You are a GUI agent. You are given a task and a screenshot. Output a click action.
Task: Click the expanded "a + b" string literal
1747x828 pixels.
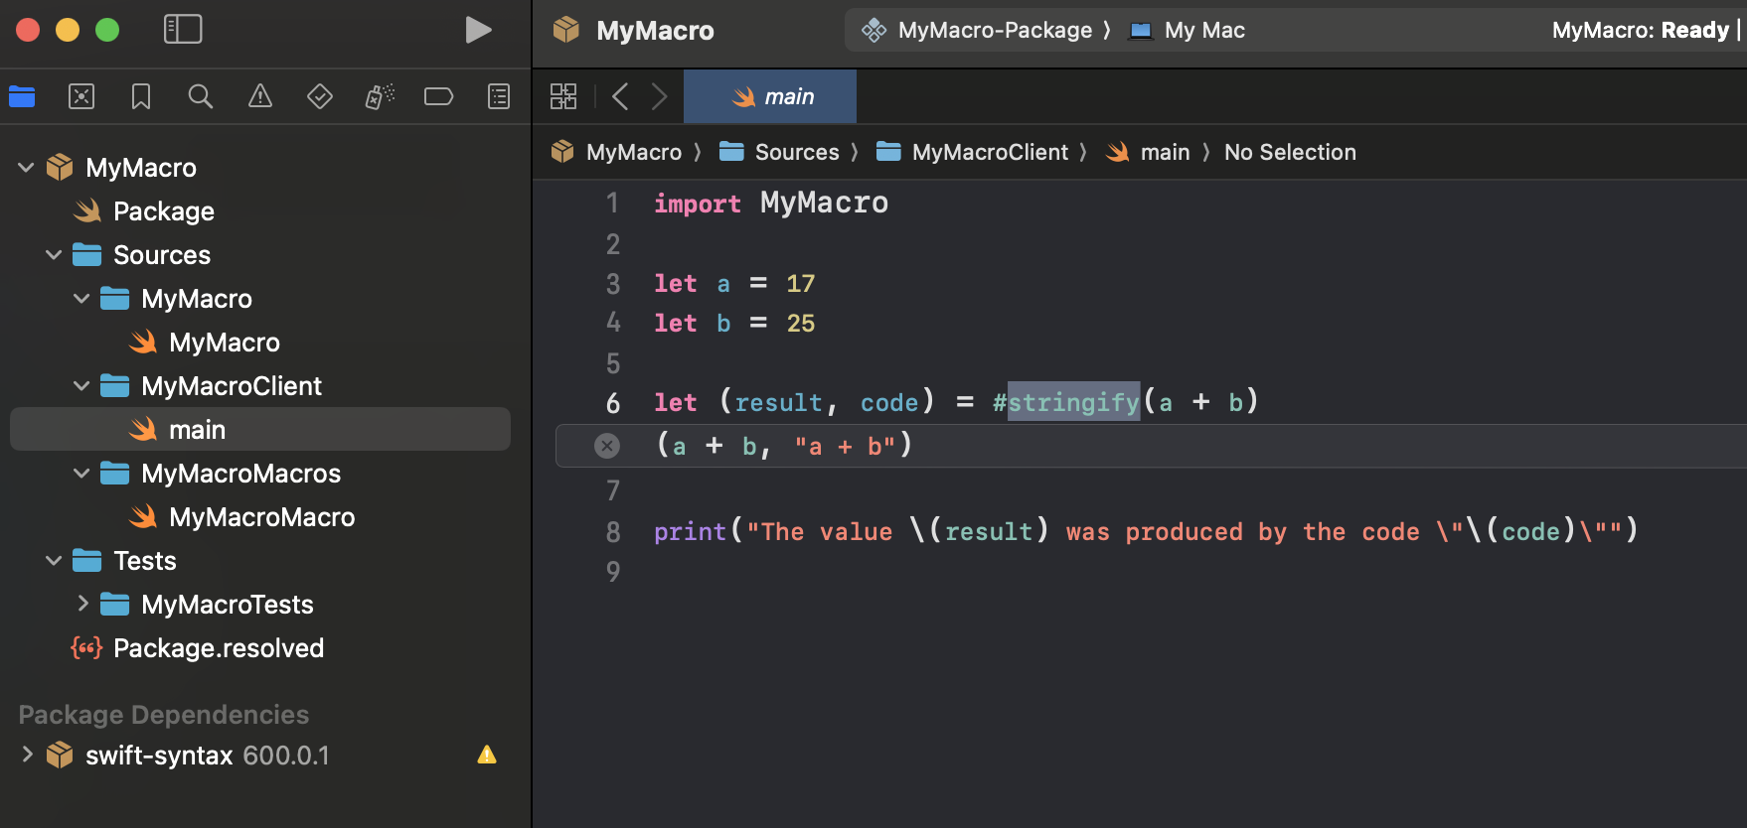coord(845,447)
